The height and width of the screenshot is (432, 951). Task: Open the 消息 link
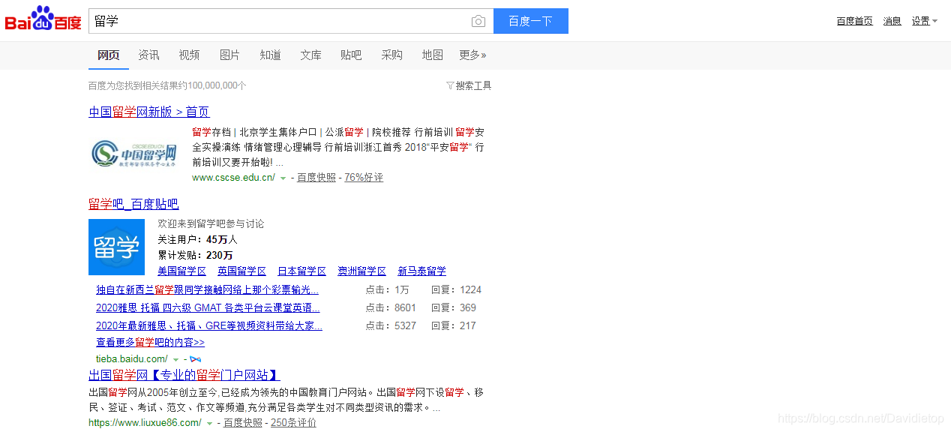click(x=892, y=21)
